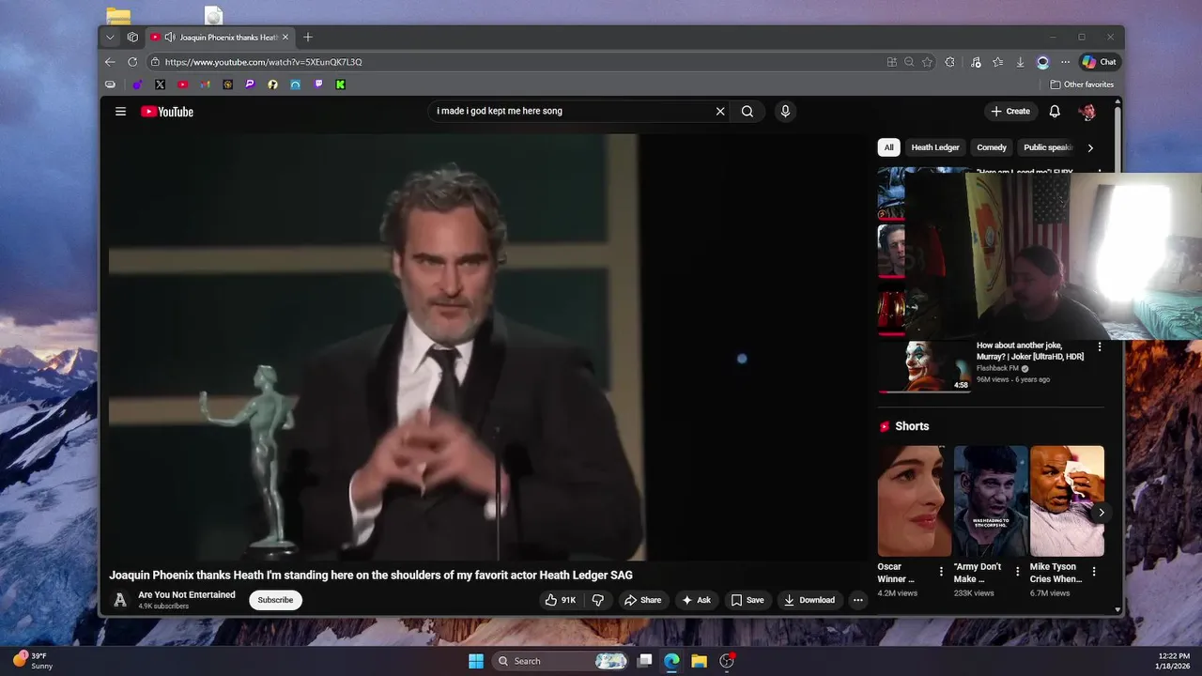
Task: Select the Public speaking filter chip
Action: (1046, 147)
